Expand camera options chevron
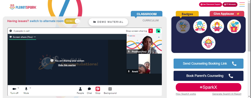This screenshot has height=98, width=251. [18, 88]
